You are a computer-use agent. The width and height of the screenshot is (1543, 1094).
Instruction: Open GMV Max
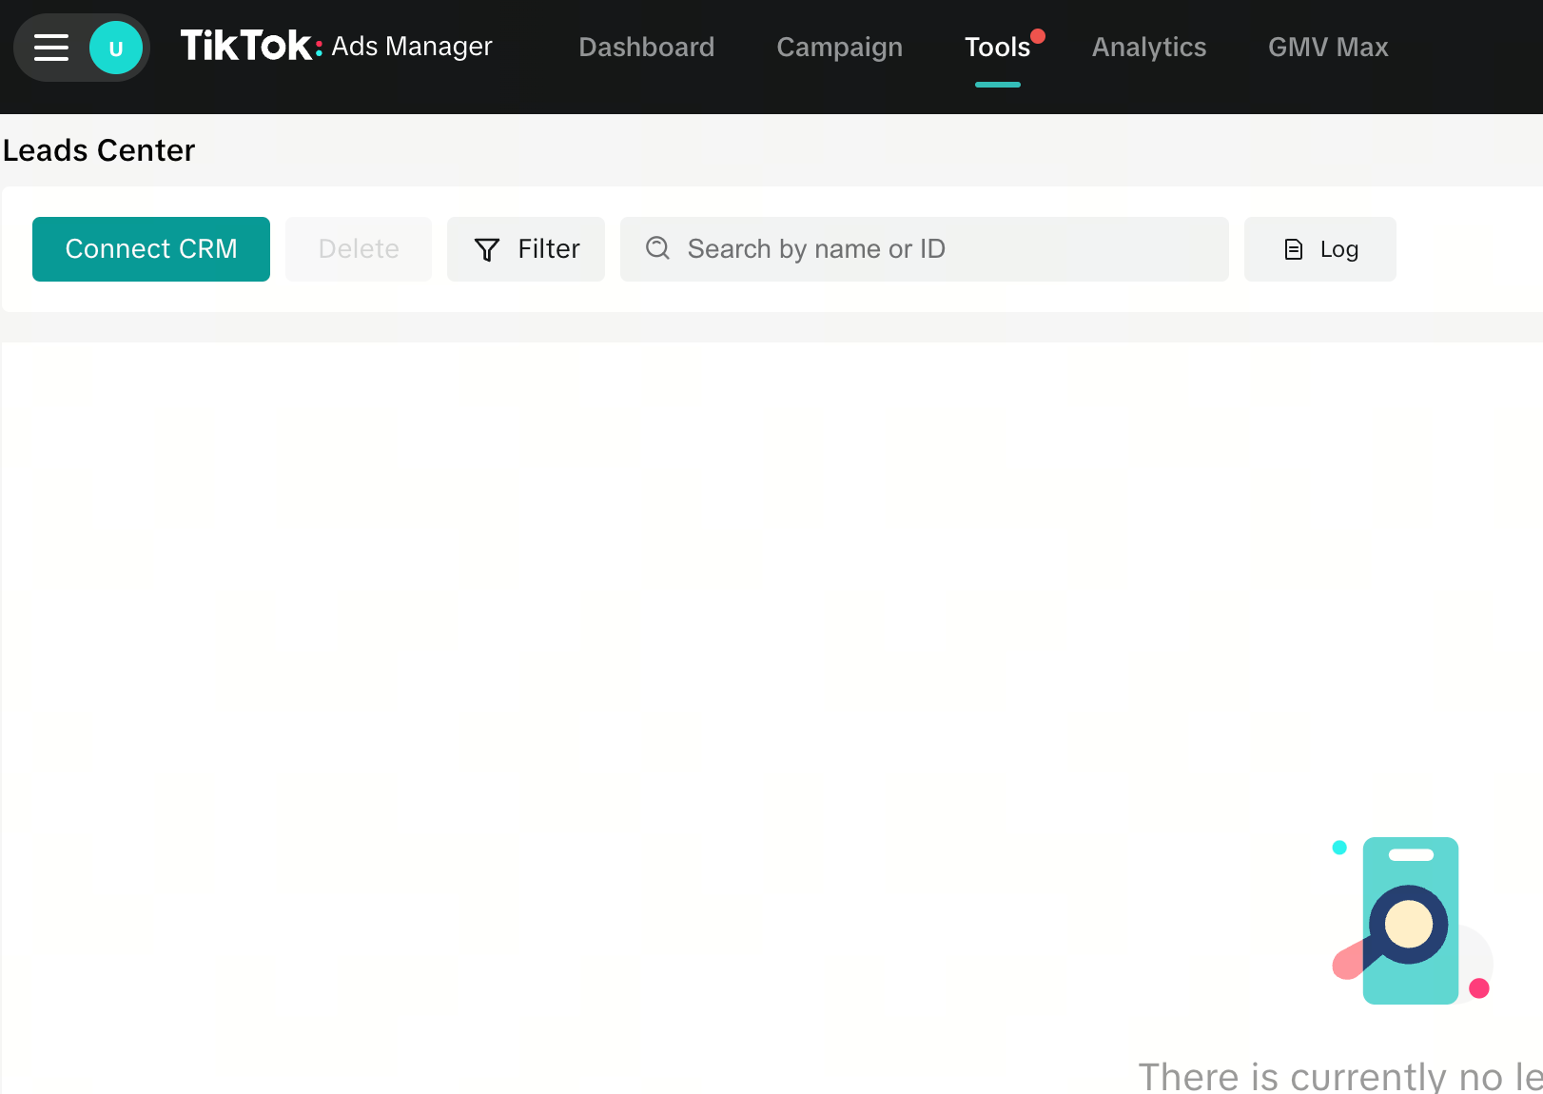[x=1328, y=47]
